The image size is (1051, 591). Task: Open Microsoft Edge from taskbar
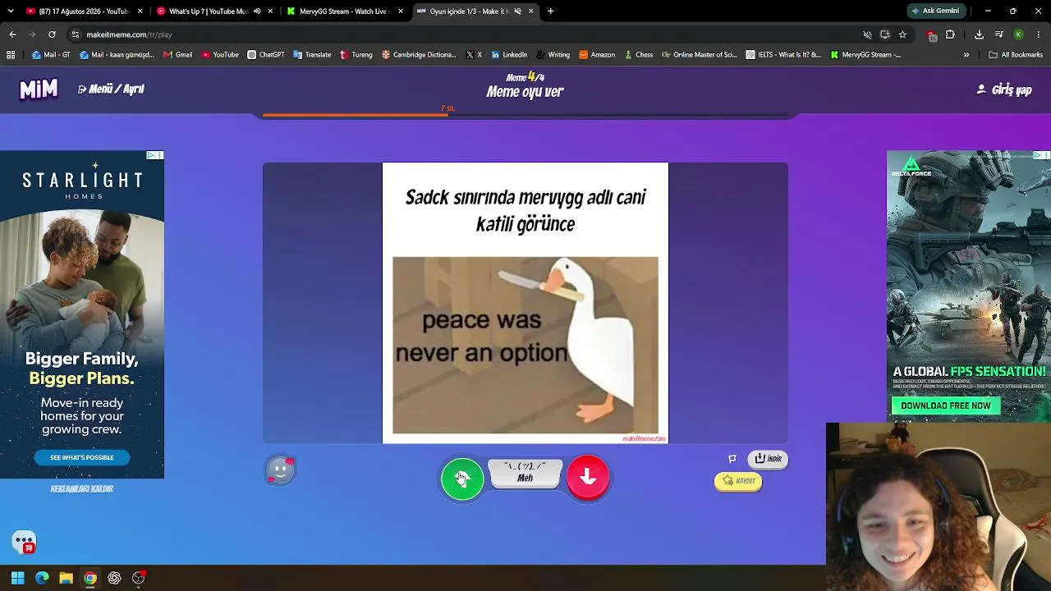coord(42,578)
